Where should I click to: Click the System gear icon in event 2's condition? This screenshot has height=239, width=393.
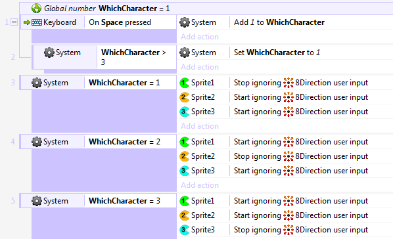coord(49,53)
